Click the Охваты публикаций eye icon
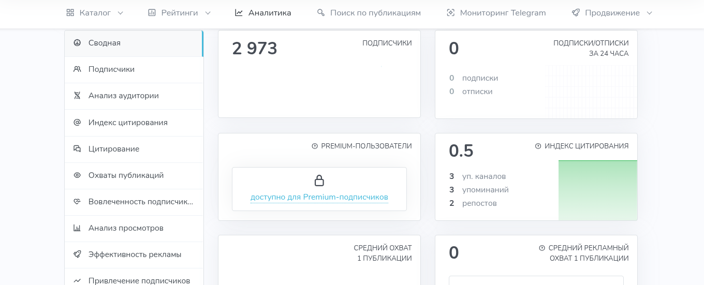The image size is (704, 285). pos(77,175)
